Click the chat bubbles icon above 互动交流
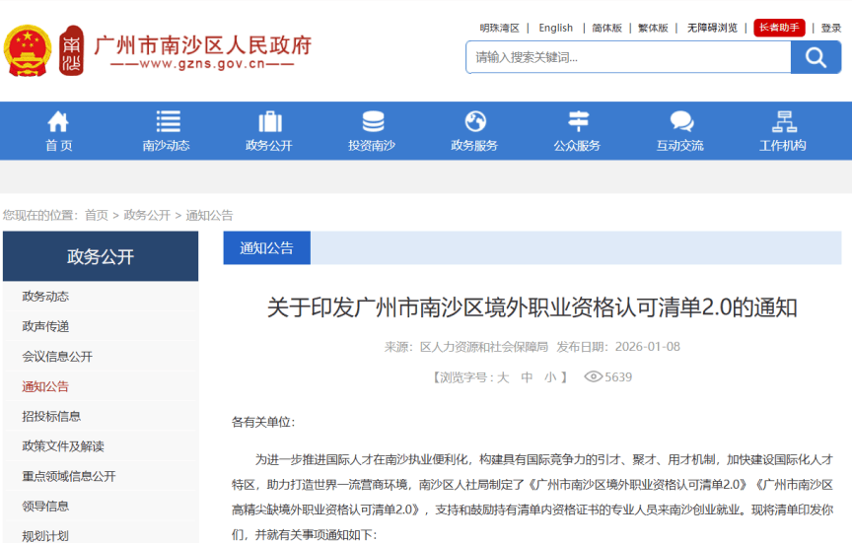This screenshot has width=852, height=543. pos(681,121)
